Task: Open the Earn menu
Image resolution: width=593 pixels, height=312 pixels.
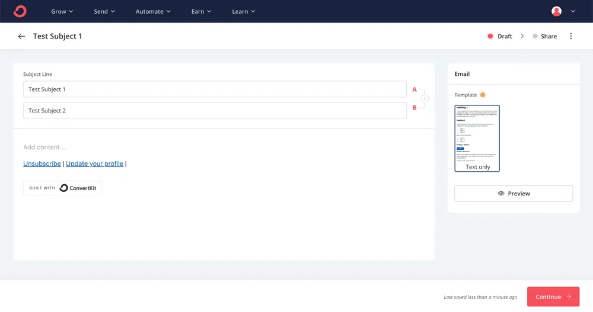Action: pos(201,11)
